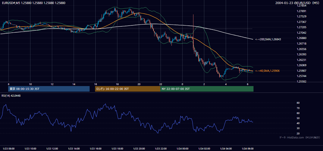Click price axis value 1.27854
323x151 pixels.
coord(301,6)
